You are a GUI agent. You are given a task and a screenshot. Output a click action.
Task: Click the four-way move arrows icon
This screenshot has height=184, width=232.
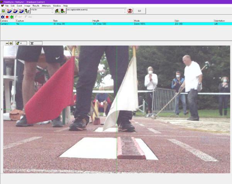[x=11, y=43]
